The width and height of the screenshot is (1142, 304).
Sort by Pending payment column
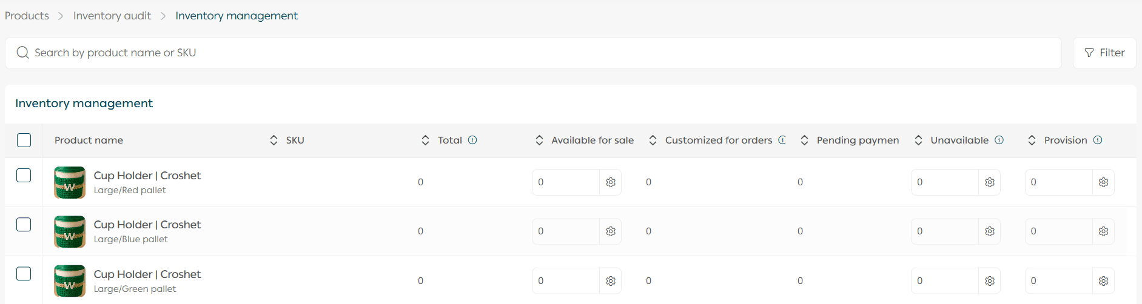point(804,140)
